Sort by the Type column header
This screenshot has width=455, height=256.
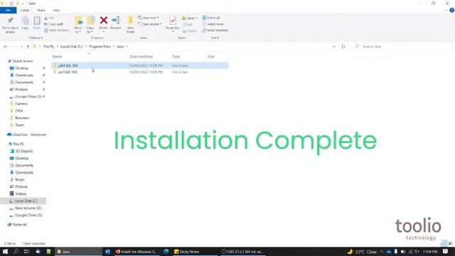[176, 57]
